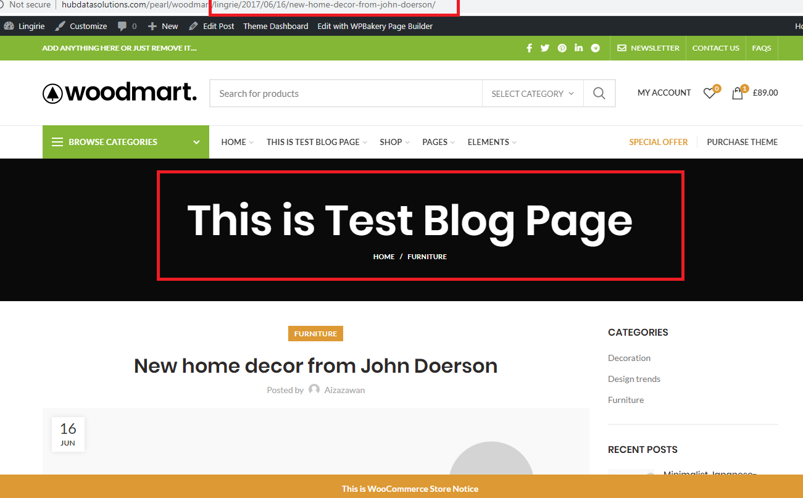Screen dimensions: 803x498
Task: Click the £89.00 cart total
Action: pyautogui.click(x=765, y=93)
